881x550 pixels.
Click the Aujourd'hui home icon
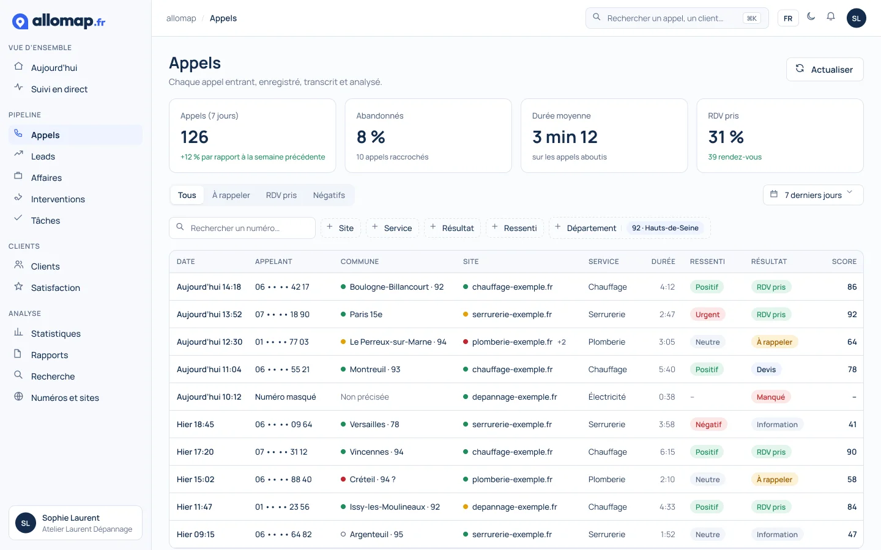(18, 67)
